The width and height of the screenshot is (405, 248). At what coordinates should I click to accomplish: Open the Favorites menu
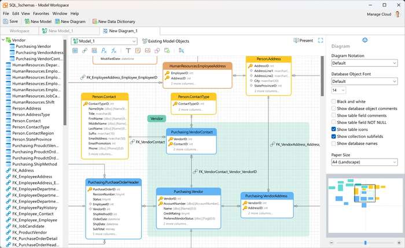click(x=41, y=13)
